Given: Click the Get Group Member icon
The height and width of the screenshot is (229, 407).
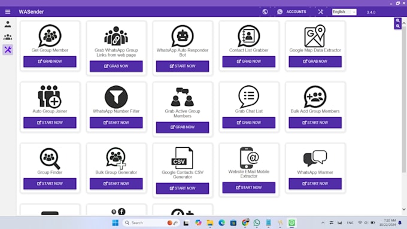Looking at the screenshot, I should click(50, 36).
